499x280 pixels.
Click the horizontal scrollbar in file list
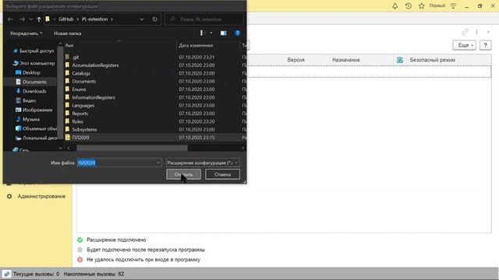(x=132, y=148)
